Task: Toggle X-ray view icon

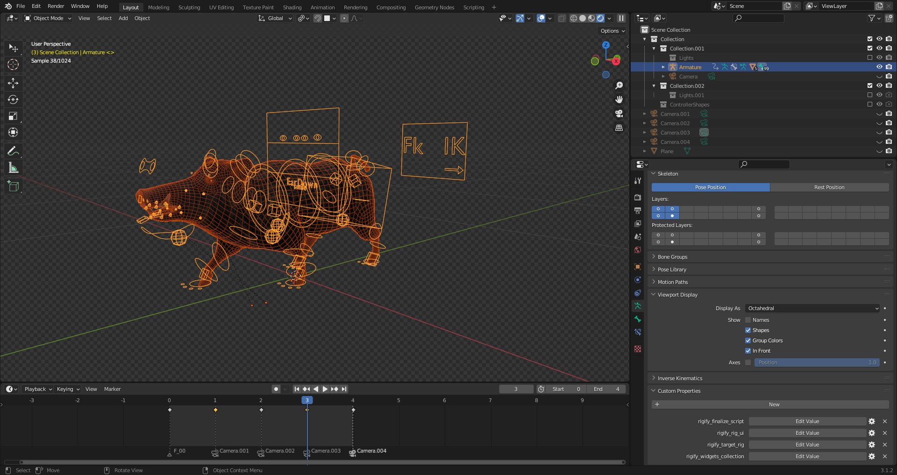Action: 562,18
